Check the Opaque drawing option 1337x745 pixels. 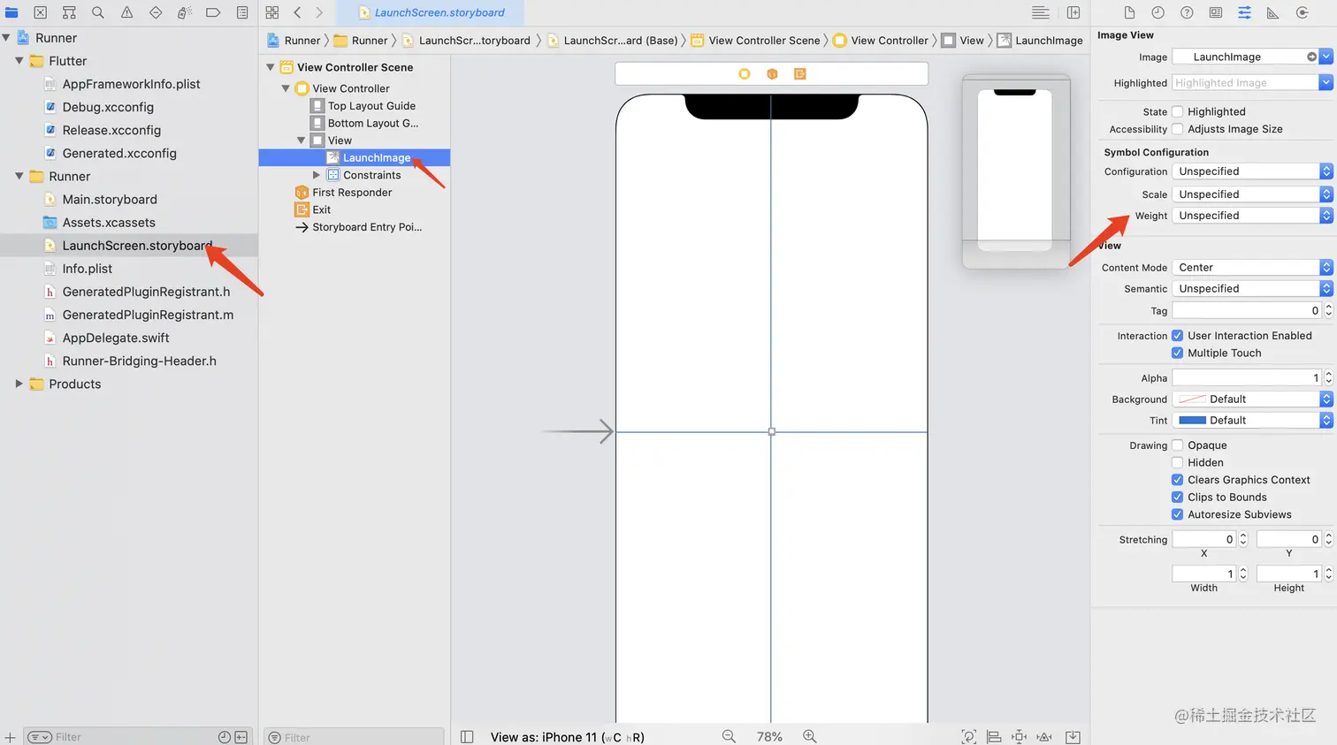1177,445
